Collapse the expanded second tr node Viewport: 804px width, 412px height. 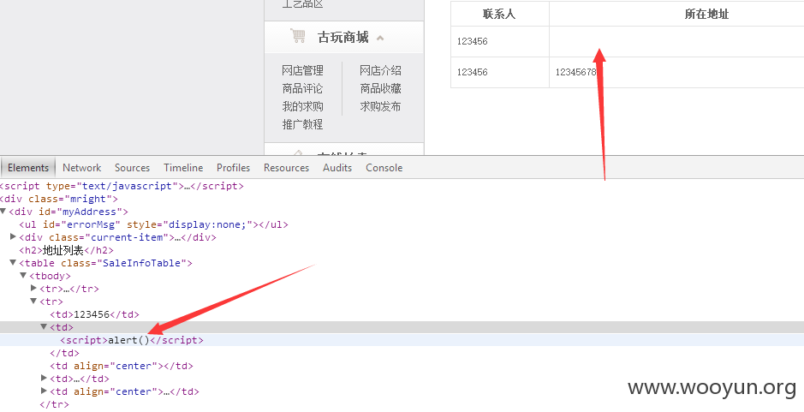coord(34,301)
